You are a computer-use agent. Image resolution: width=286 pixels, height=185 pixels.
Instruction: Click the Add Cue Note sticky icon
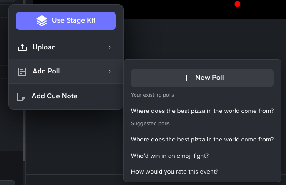coord(21,97)
